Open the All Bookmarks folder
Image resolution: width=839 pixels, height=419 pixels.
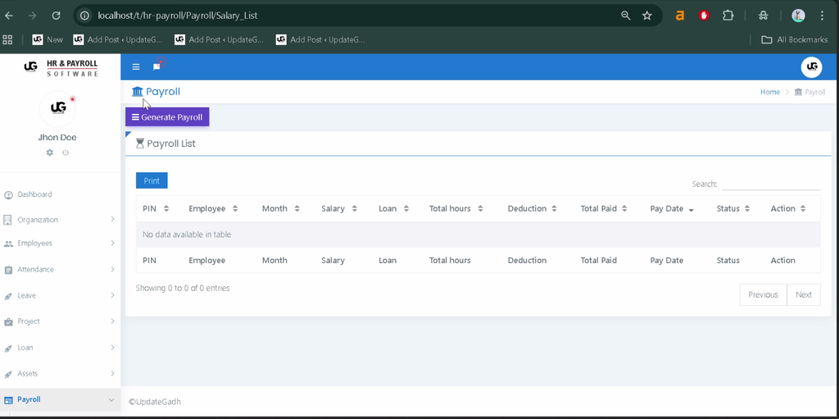795,39
